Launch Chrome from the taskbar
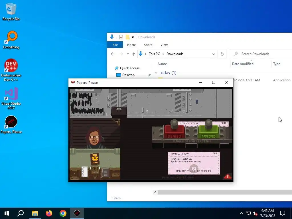The width and height of the screenshot is (292, 219). click(63, 213)
